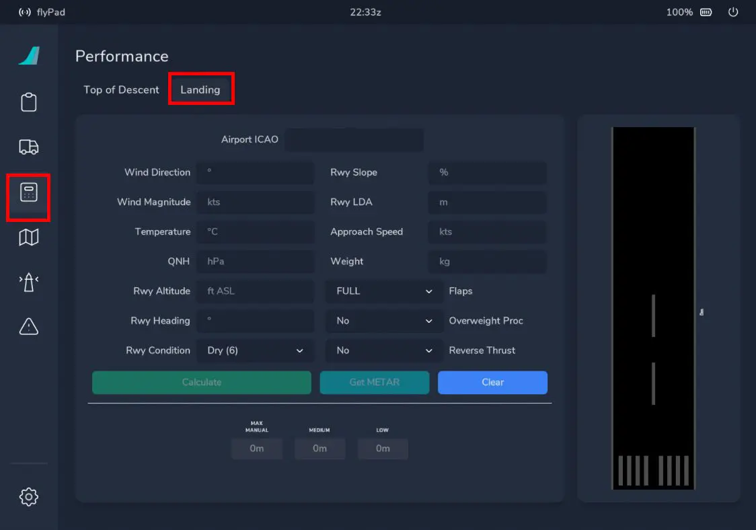The height and width of the screenshot is (530, 756).
Task: Open the Reverse Thrust dropdown
Action: [x=384, y=350]
